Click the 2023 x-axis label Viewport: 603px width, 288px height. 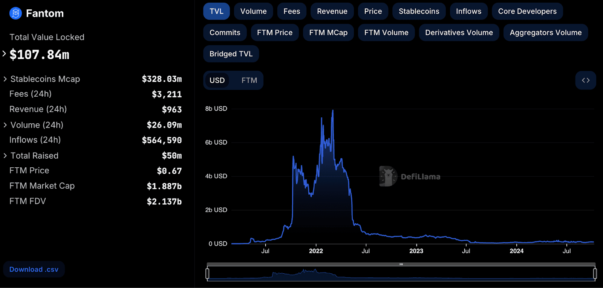pos(416,251)
